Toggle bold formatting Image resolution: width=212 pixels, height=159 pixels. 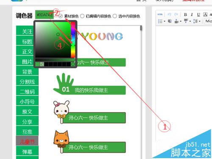(x=185, y=14)
